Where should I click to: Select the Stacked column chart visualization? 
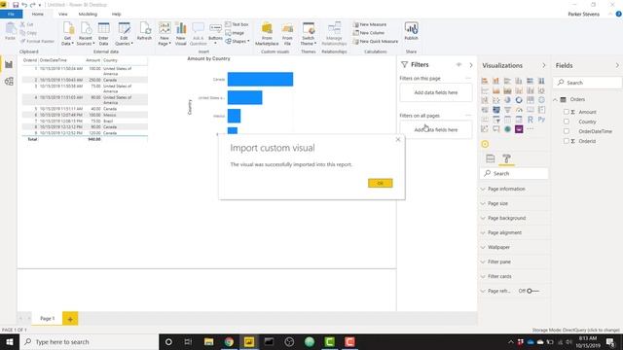495,81
